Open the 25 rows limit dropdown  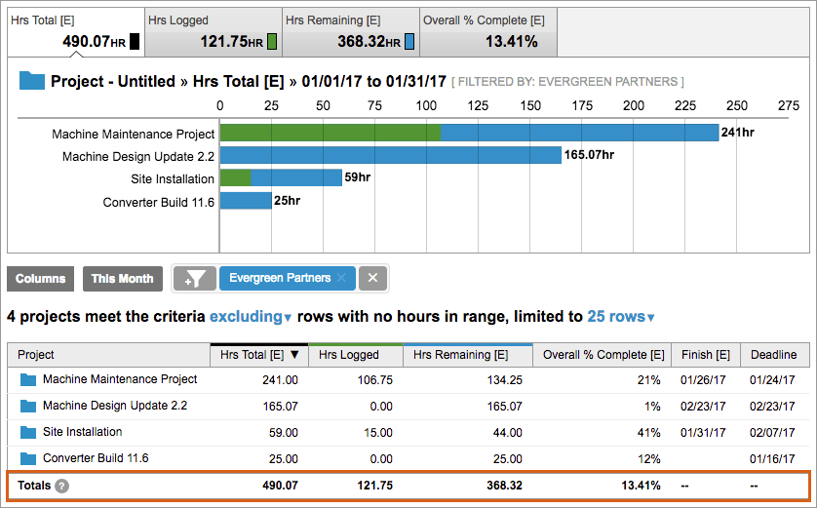[x=621, y=316]
